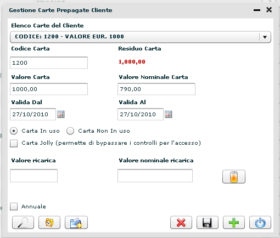Open the Valida Al calendar picker
This screenshot has height=238, width=280.
pyautogui.click(x=169, y=115)
